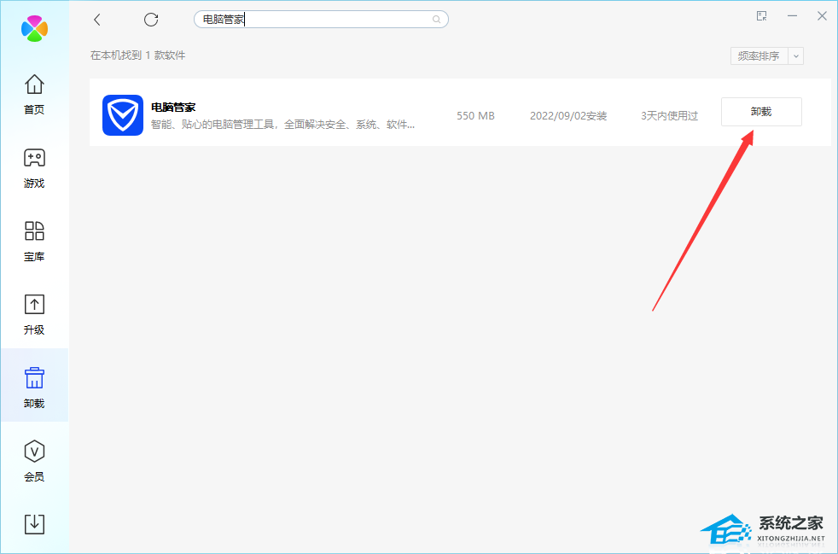Open the 升级 upgrade section
This screenshot has width=838, height=554.
click(34, 314)
